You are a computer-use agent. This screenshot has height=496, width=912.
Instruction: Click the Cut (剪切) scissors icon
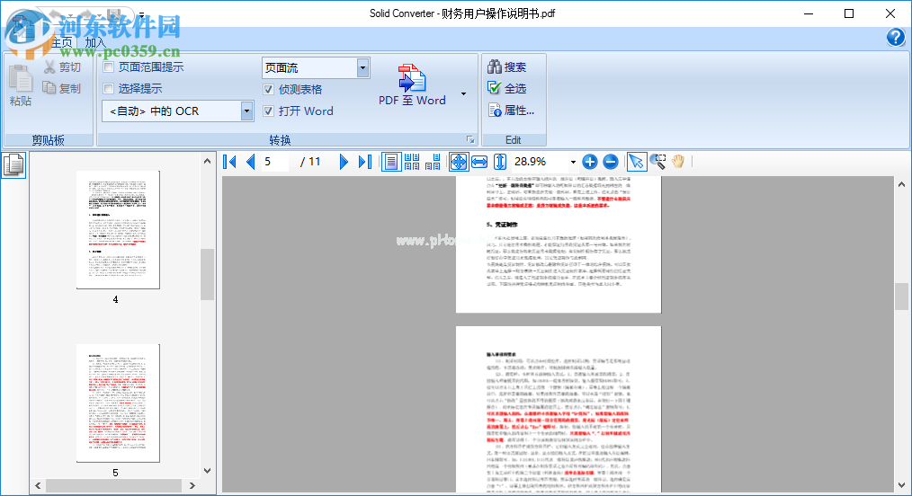pyautogui.click(x=49, y=67)
